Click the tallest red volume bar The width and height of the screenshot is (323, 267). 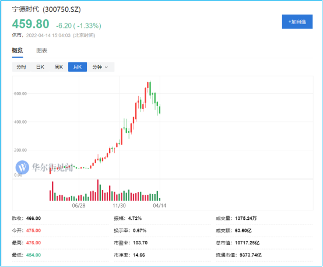tap(97, 191)
